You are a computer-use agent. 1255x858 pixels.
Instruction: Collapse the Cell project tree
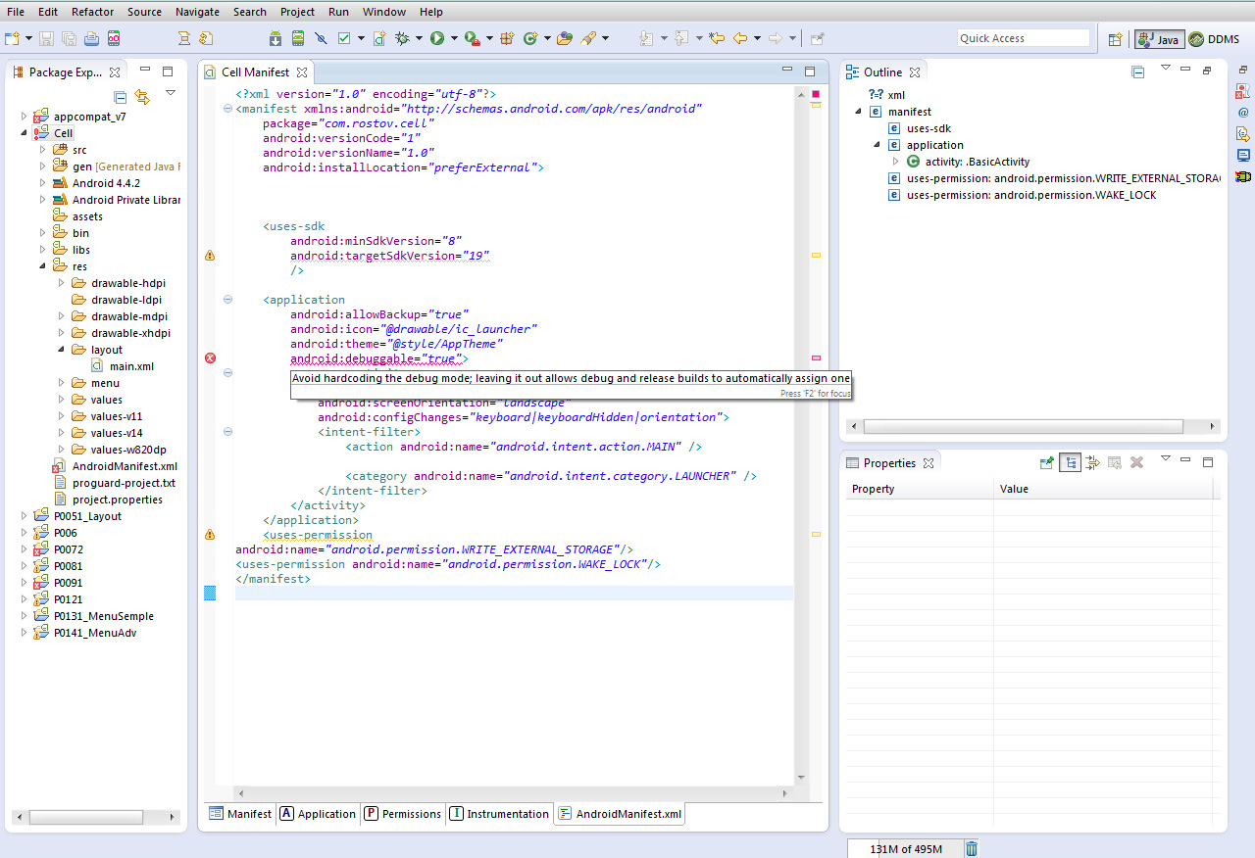pyautogui.click(x=25, y=133)
